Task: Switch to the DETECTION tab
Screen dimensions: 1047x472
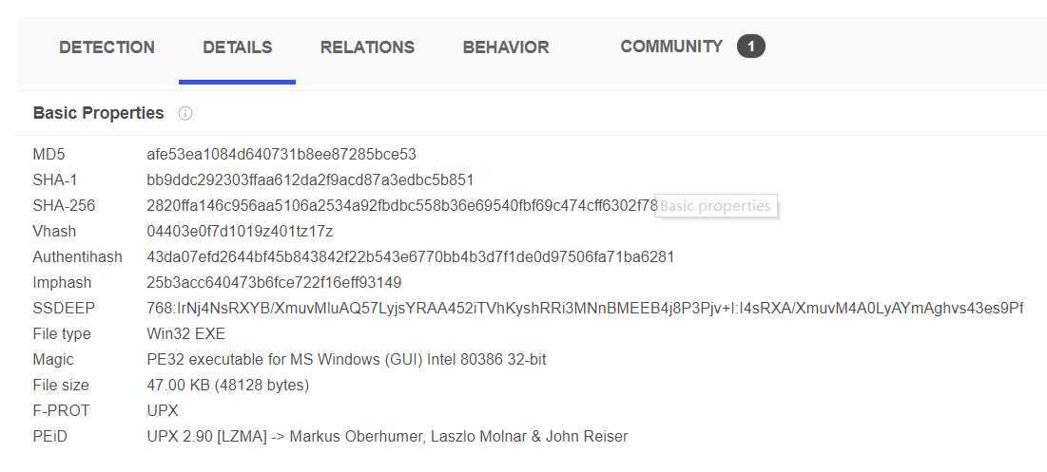Action: click(107, 47)
